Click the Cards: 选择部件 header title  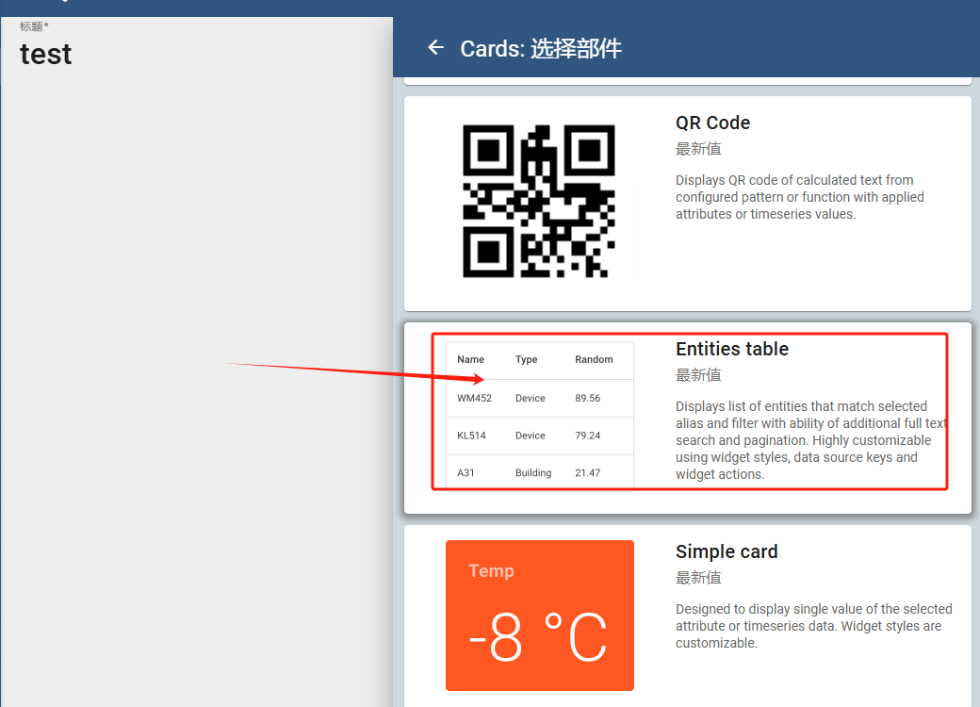[541, 48]
